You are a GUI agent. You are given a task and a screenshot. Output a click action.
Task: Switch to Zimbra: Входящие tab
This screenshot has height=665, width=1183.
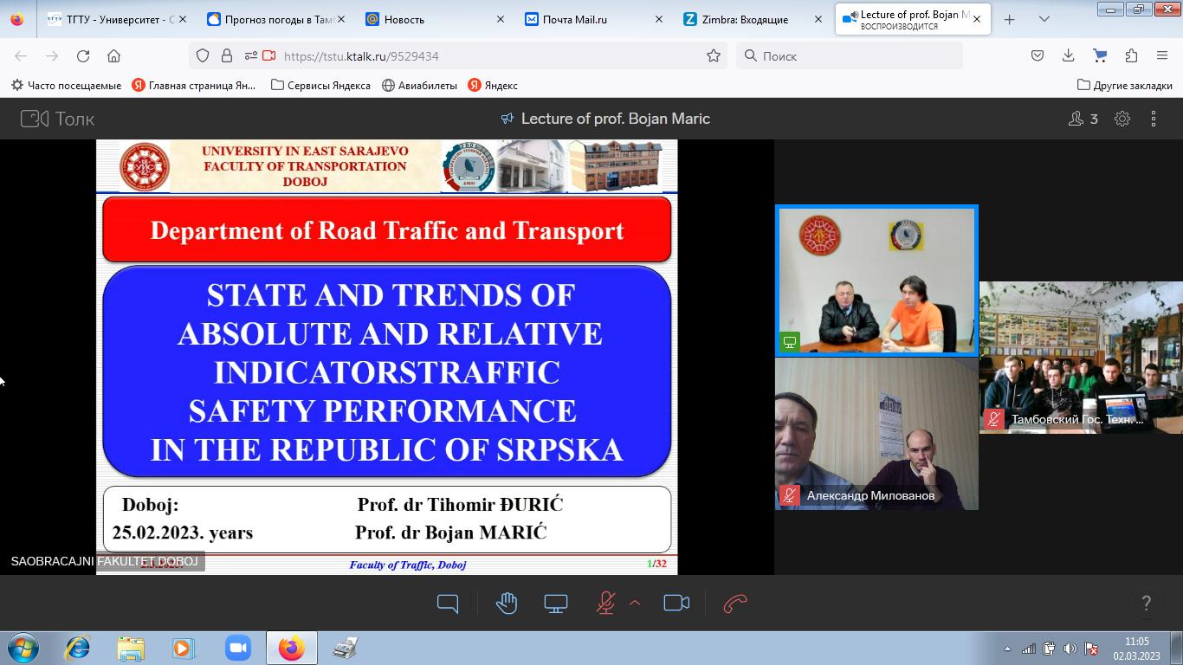click(x=752, y=19)
